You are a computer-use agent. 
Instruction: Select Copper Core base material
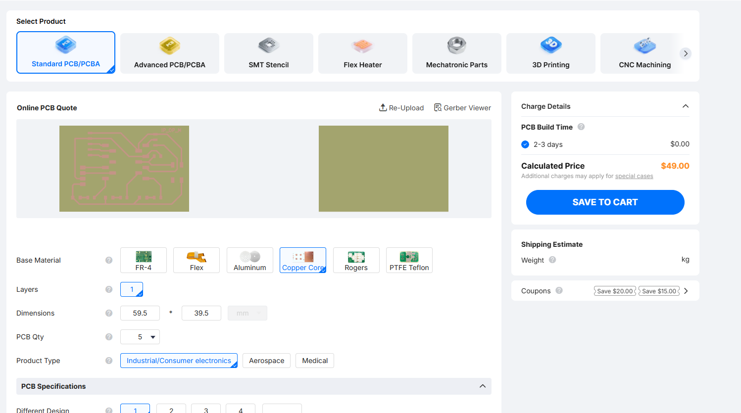[x=303, y=260]
